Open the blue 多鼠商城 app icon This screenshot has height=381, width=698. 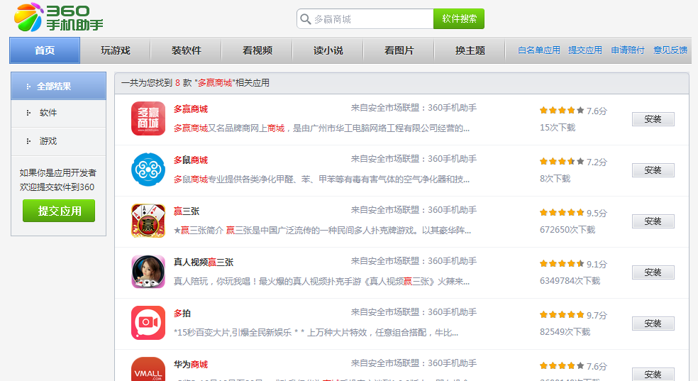[x=148, y=170]
